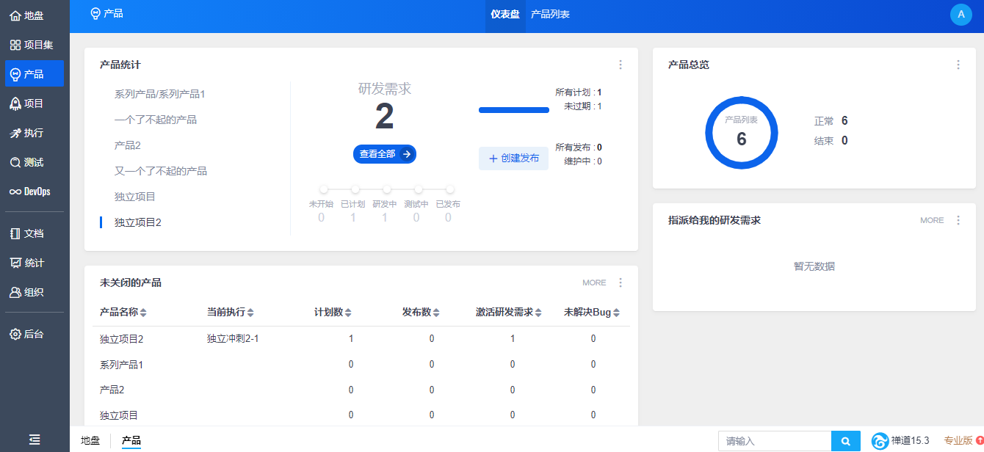Go to 执行 running-figure icon
The width and height of the screenshot is (984, 452).
pyautogui.click(x=15, y=133)
